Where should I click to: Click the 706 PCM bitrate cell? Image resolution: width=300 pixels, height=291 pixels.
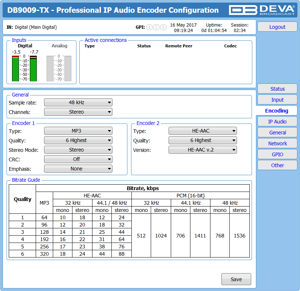[x=181, y=236]
